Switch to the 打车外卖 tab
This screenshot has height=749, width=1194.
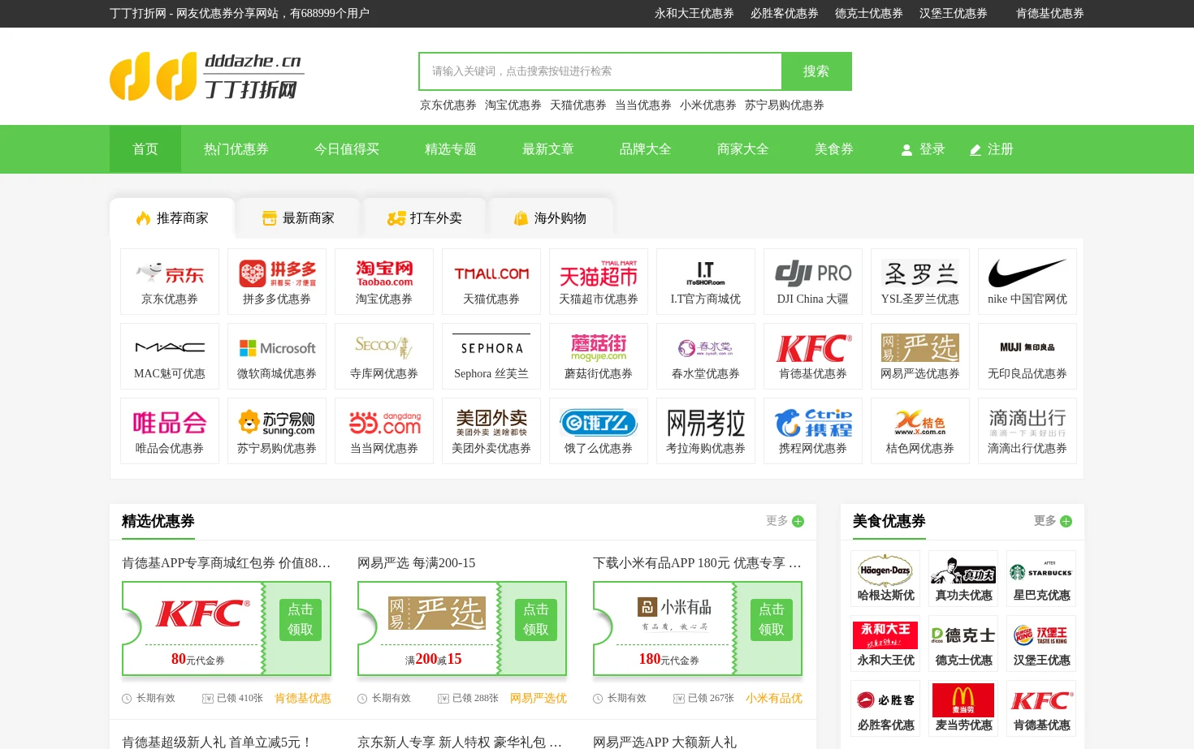point(424,217)
